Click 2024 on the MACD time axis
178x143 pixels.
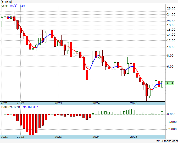click(96, 137)
